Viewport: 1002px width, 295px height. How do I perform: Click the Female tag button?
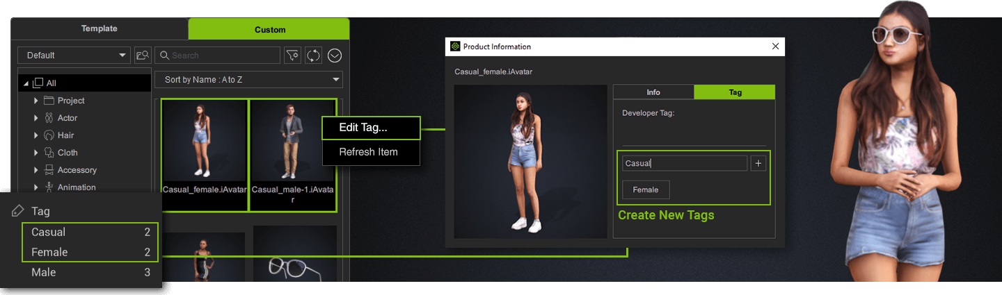[645, 189]
